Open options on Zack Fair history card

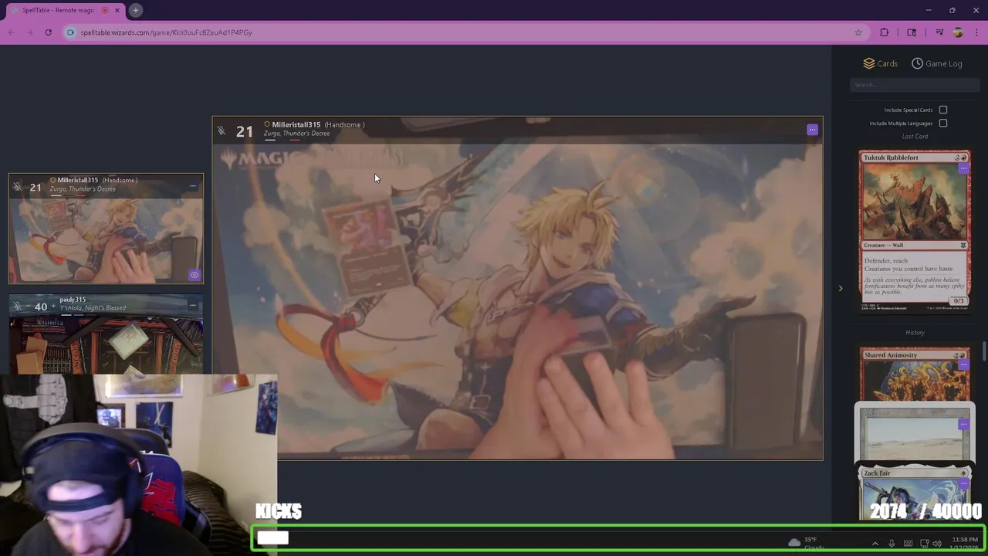click(963, 483)
